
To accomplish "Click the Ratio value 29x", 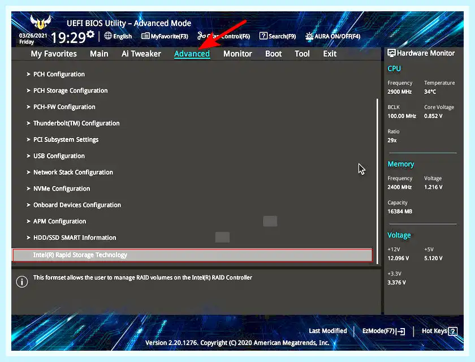I will coord(392,140).
